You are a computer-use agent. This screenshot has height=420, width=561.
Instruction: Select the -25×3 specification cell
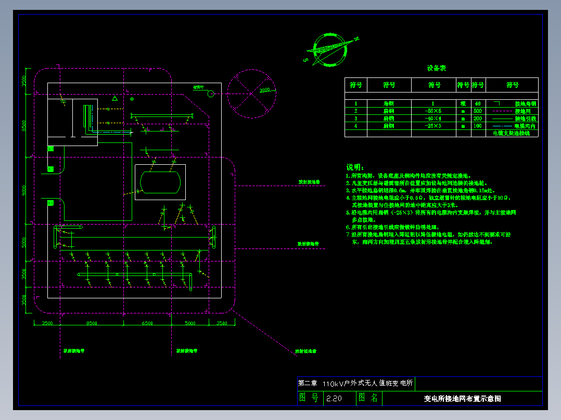433,126
